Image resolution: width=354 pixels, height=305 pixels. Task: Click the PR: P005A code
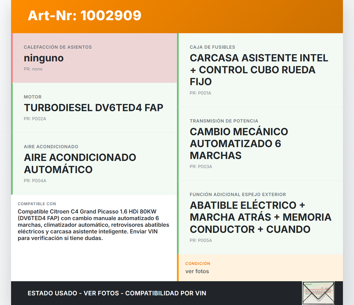pyautogui.click(x=201, y=241)
